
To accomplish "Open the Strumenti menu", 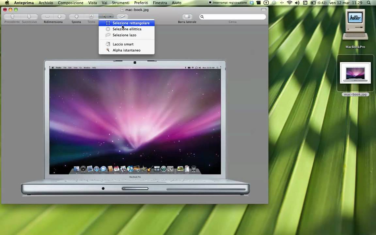I will click(x=120, y=3).
